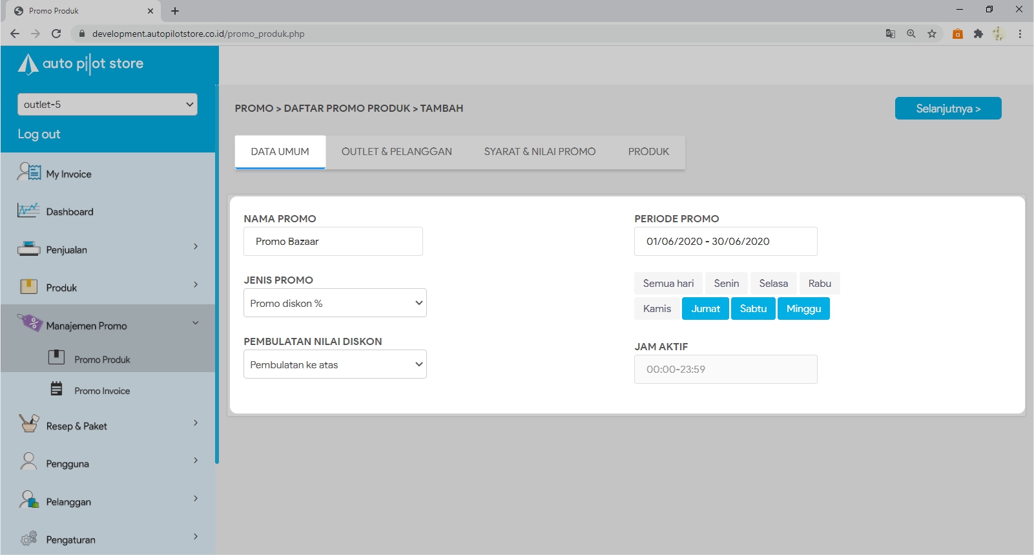Click the Penjualan cash register icon

[28, 249]
